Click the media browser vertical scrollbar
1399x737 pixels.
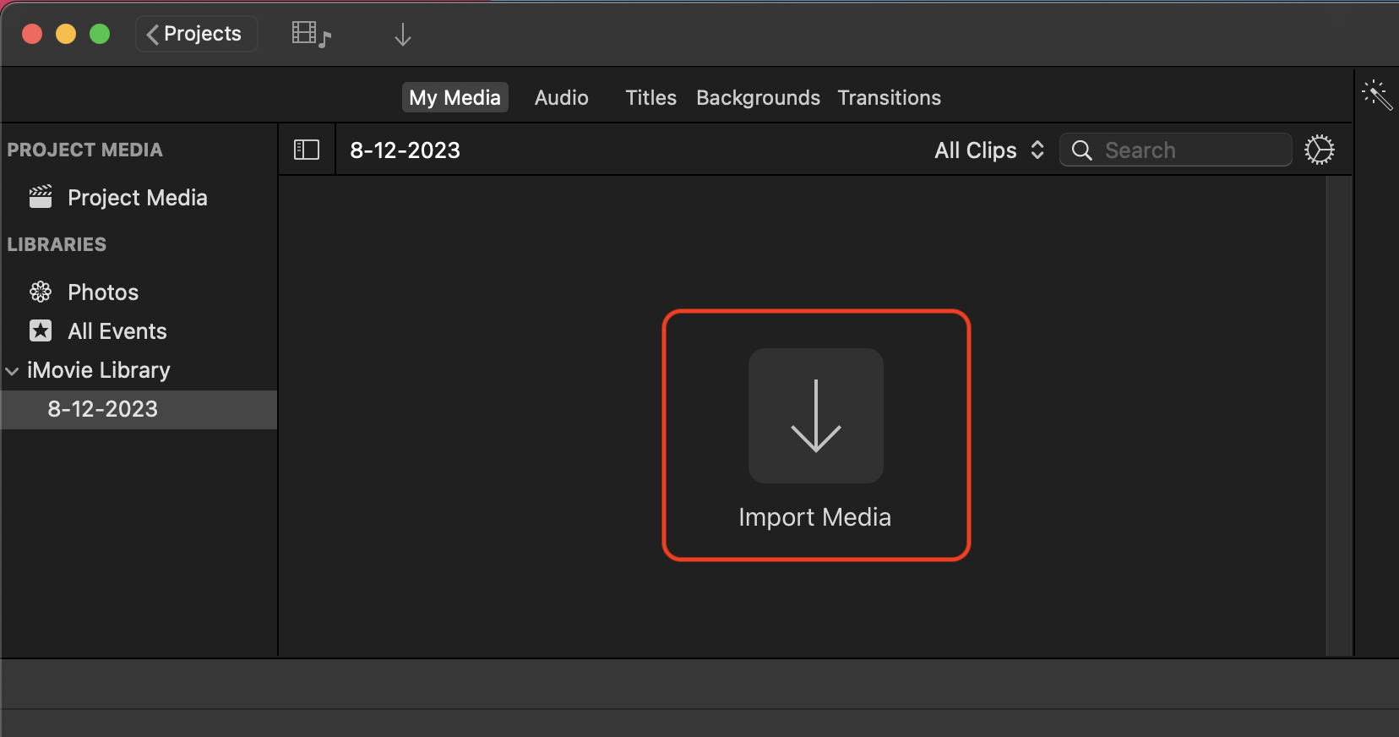coord(1339,416)
